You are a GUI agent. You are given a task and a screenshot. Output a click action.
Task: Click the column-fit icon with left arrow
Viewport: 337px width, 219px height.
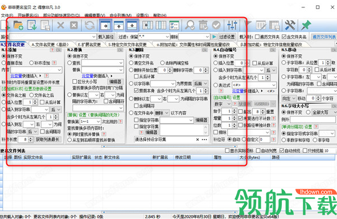147,25
